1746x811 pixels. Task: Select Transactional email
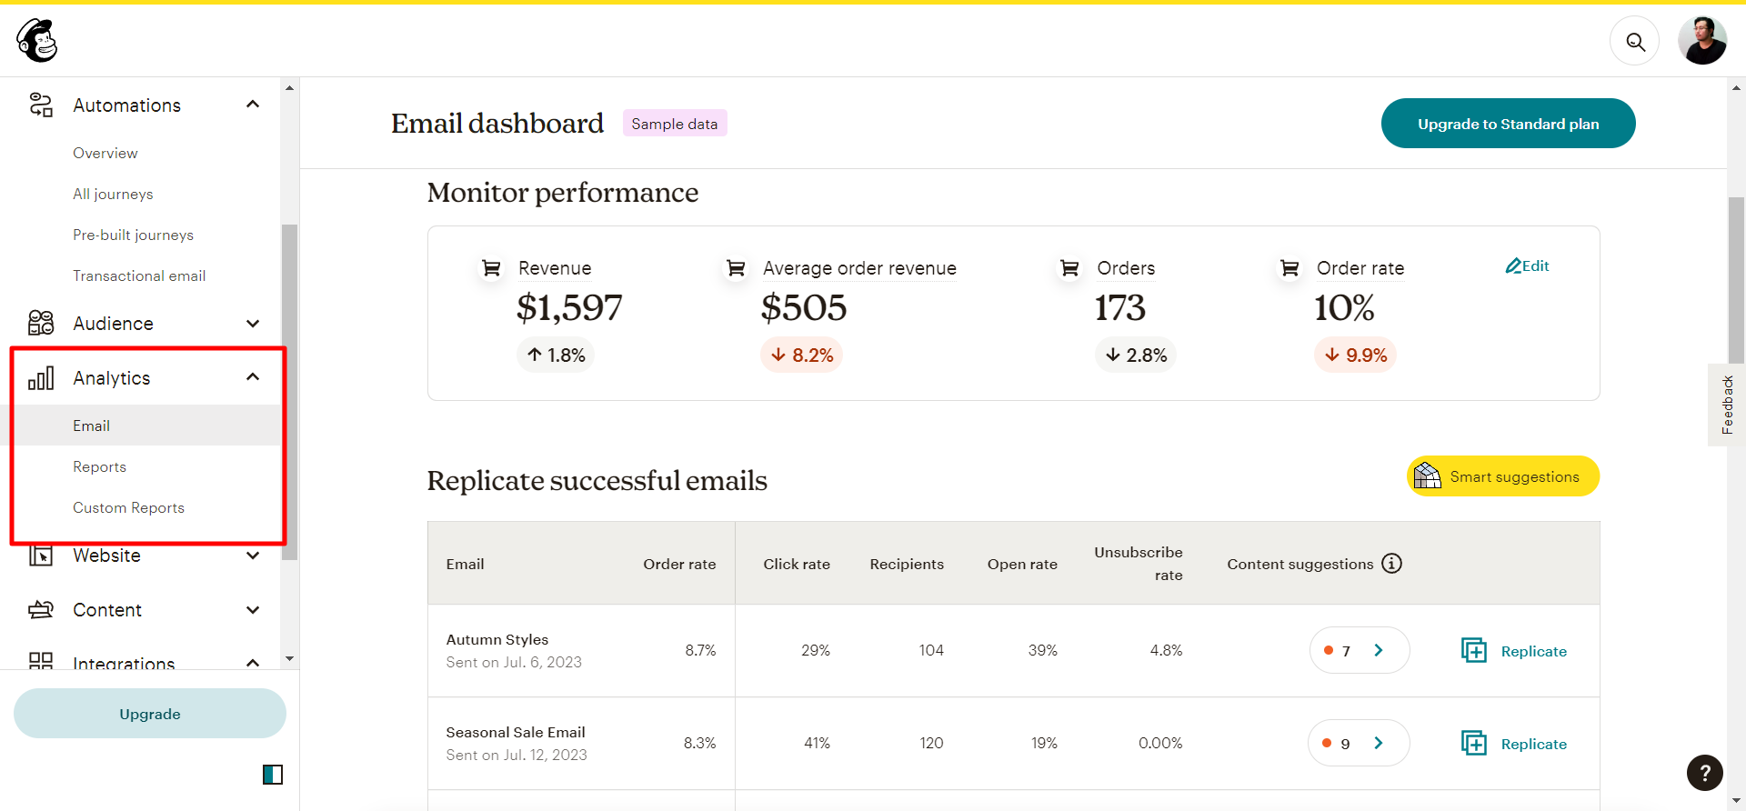point(139,275)
